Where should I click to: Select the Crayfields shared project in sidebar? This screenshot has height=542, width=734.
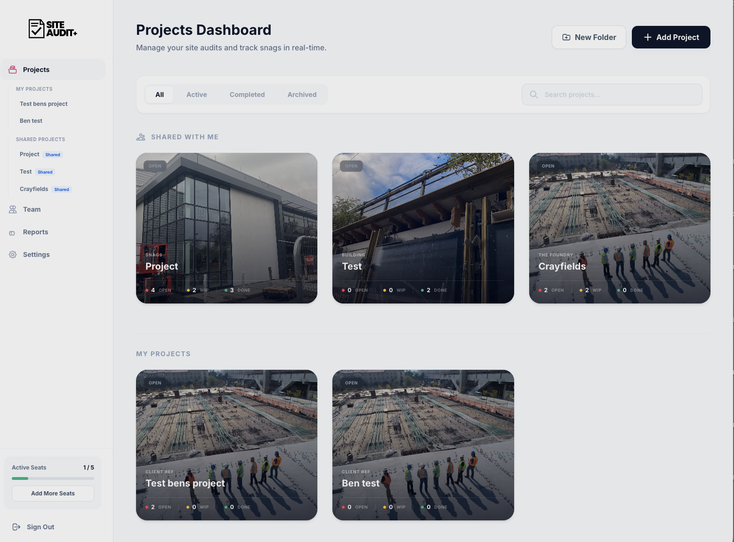[x=33, y=189]
